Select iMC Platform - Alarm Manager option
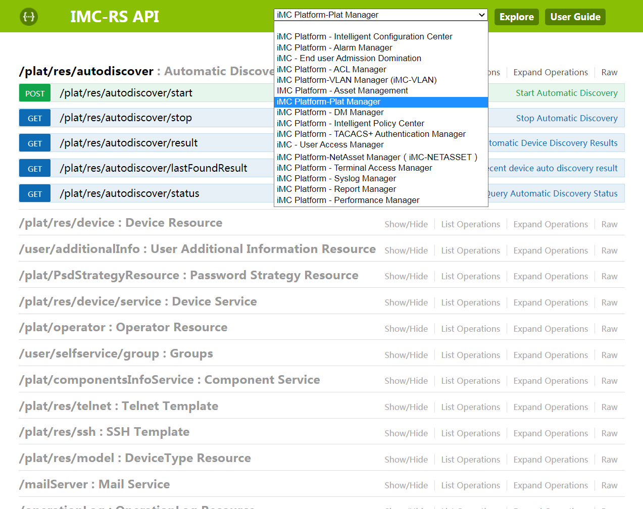The width and height of the screenshot is (643, 509). coord(334,47)
